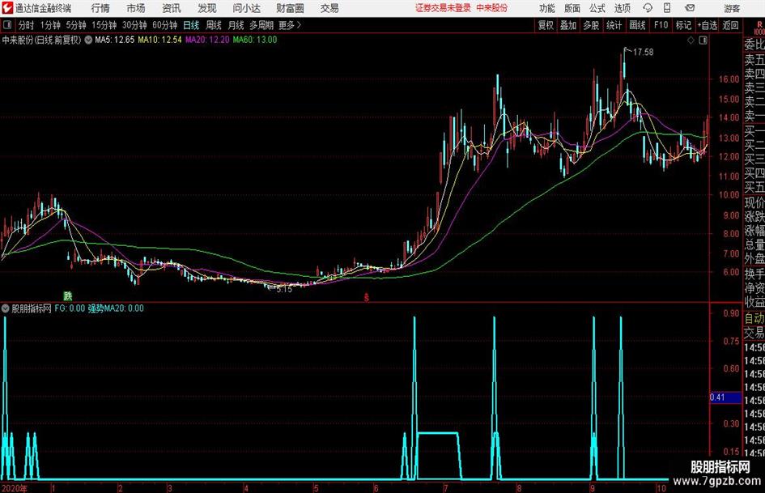The width and height of the screenshot is (765, 493).
Task: Click the FG: 0.00 indicator value
Action: pos(70,308)
